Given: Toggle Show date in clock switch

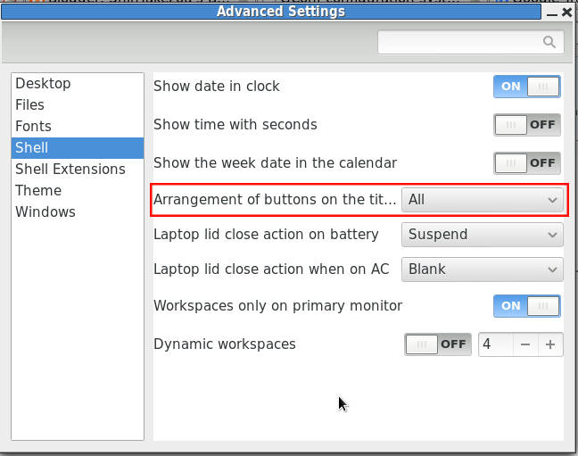Looking at the screenshot, I should click(x=527, y=87).
